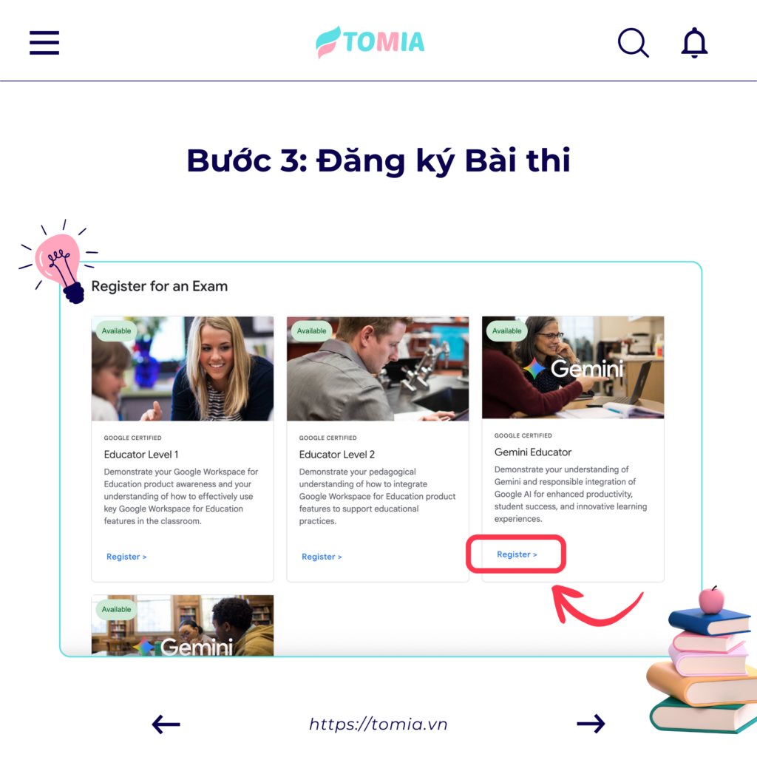
Task: Click the pink lightbulb icon
Action: 59,262
